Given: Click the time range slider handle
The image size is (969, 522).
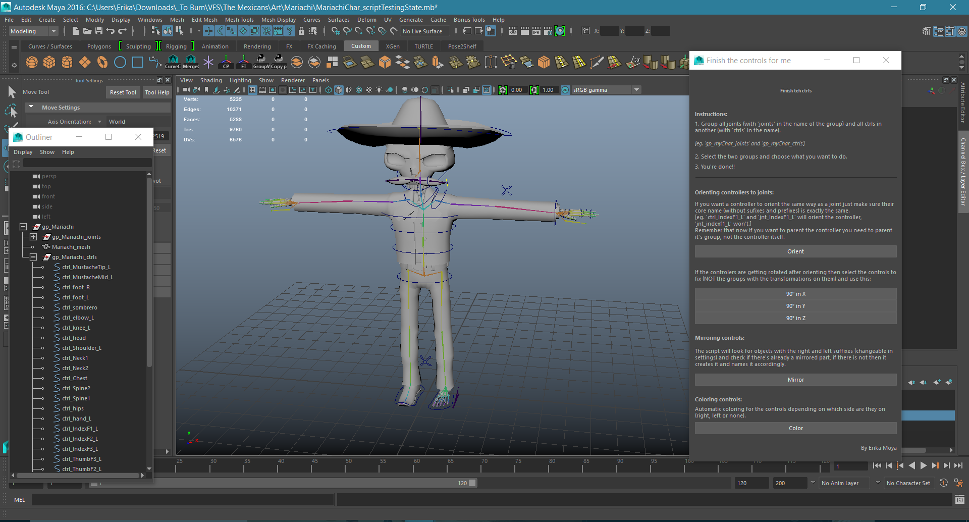Looking at the screenshot, I should [472, 483].
